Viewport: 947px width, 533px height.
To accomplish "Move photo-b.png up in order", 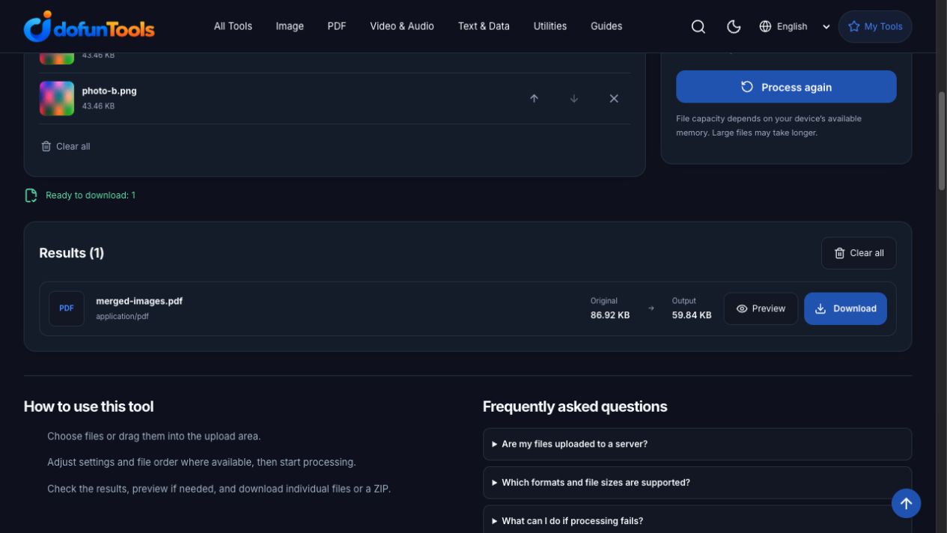I will [534, 98].
